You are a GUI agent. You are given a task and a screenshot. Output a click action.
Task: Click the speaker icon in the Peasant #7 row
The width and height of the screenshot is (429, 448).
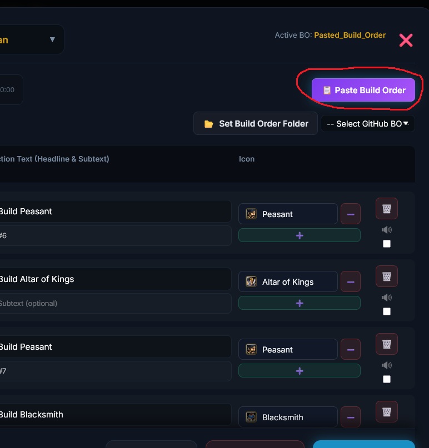[x=387, y=365]
